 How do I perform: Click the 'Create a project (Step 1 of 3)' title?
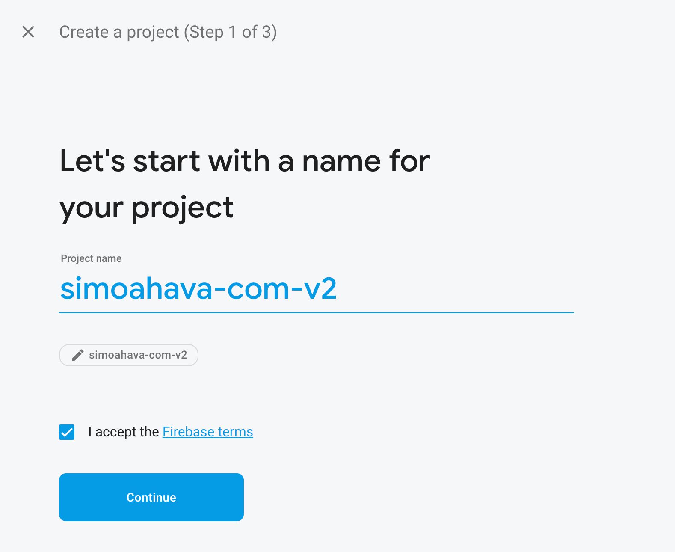[168, 32]
